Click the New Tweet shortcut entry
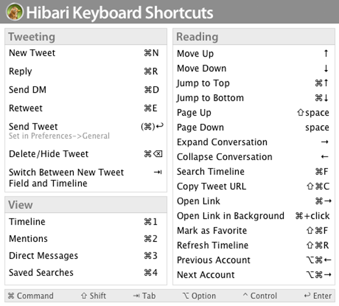Screen dimensions: 339x306 tap(32, 53)
